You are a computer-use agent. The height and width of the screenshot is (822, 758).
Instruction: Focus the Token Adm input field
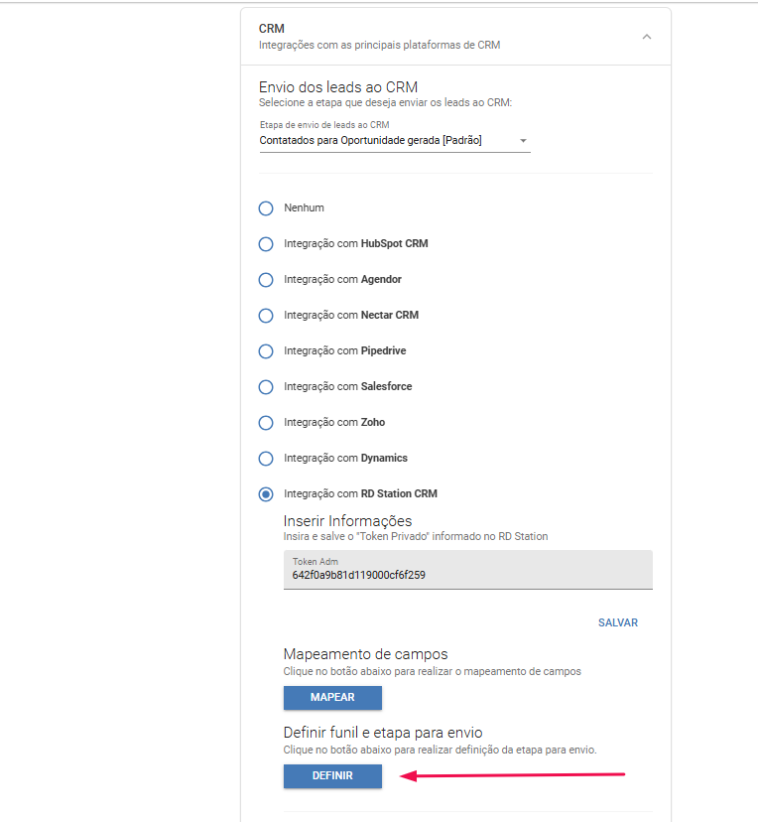click(x=467, y=570)
